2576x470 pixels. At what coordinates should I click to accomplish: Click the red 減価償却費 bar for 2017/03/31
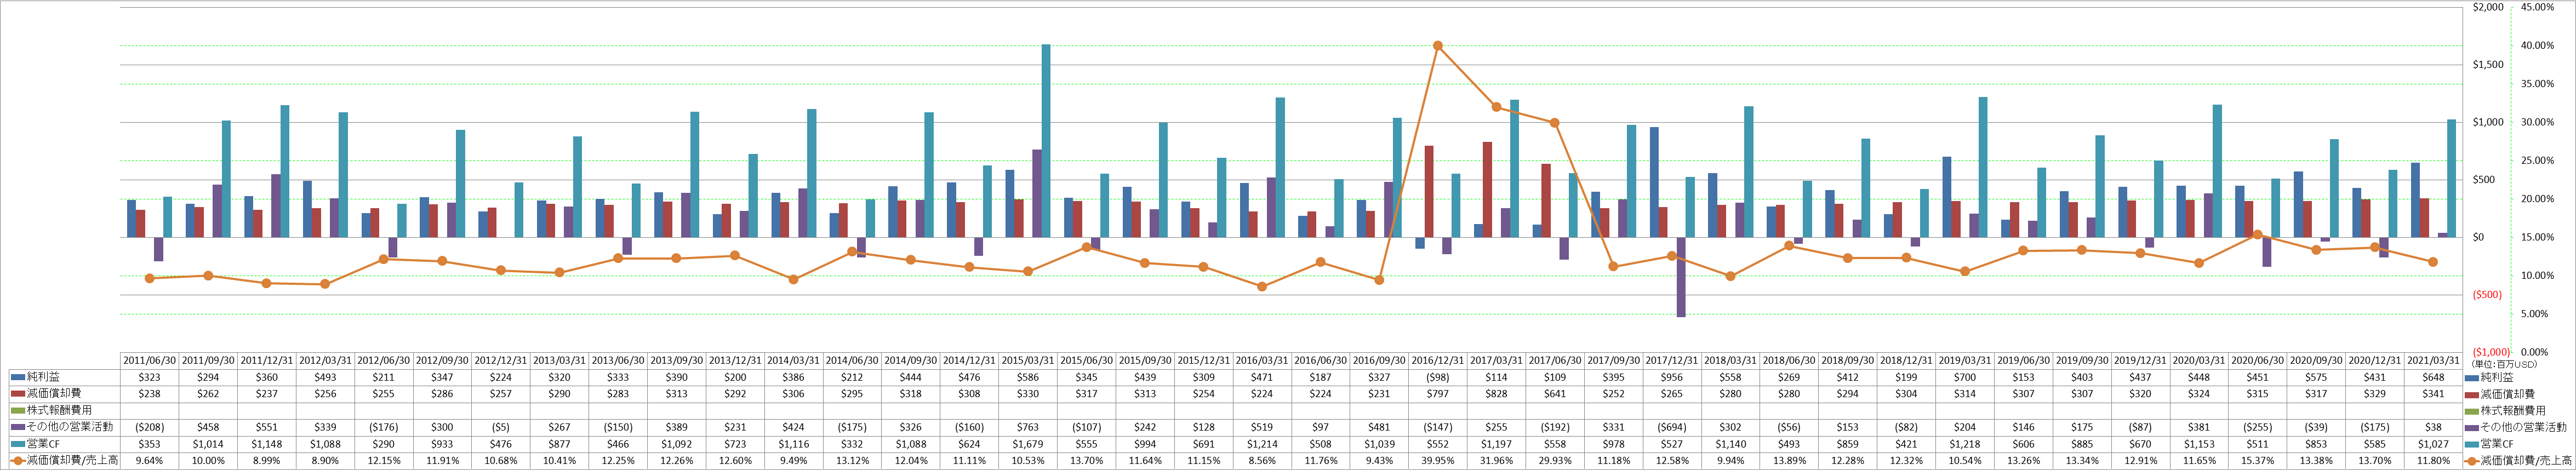click(1488, 190)
